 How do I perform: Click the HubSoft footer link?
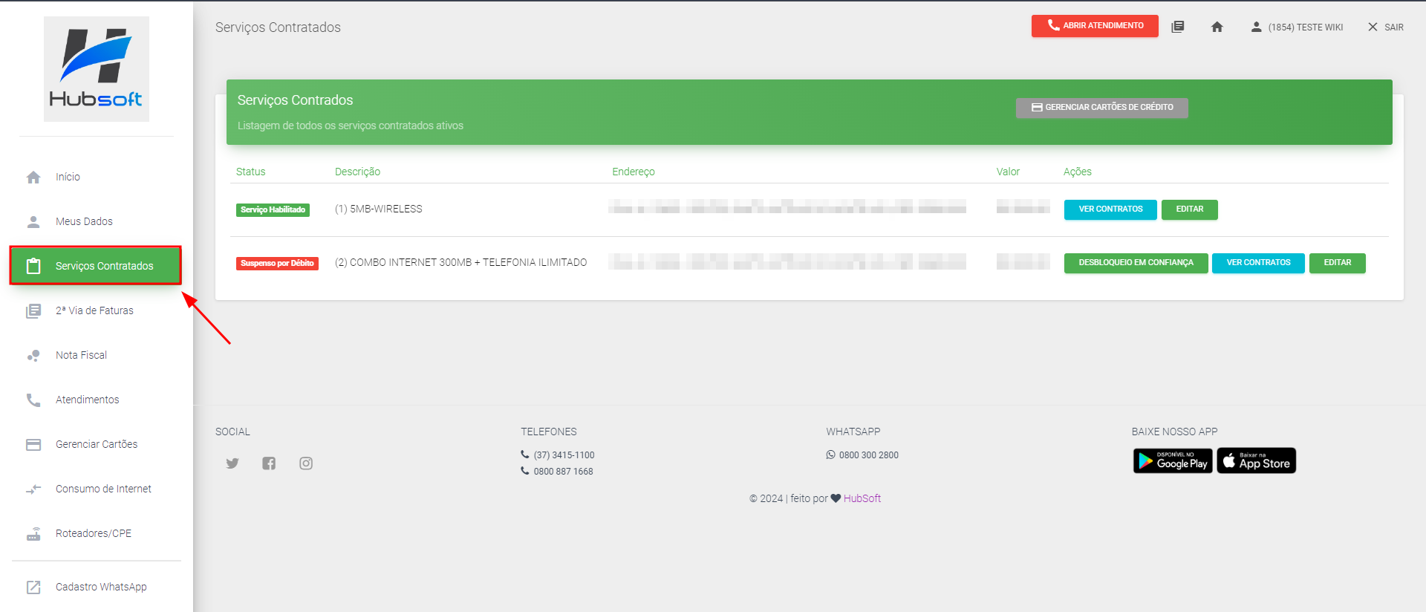coord(862,498)
